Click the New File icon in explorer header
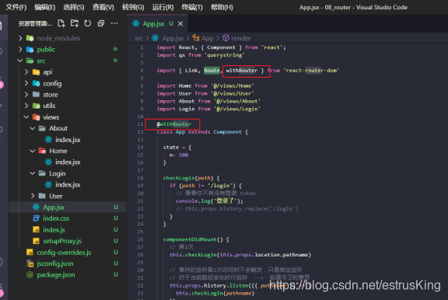 (x=61, y=23)
